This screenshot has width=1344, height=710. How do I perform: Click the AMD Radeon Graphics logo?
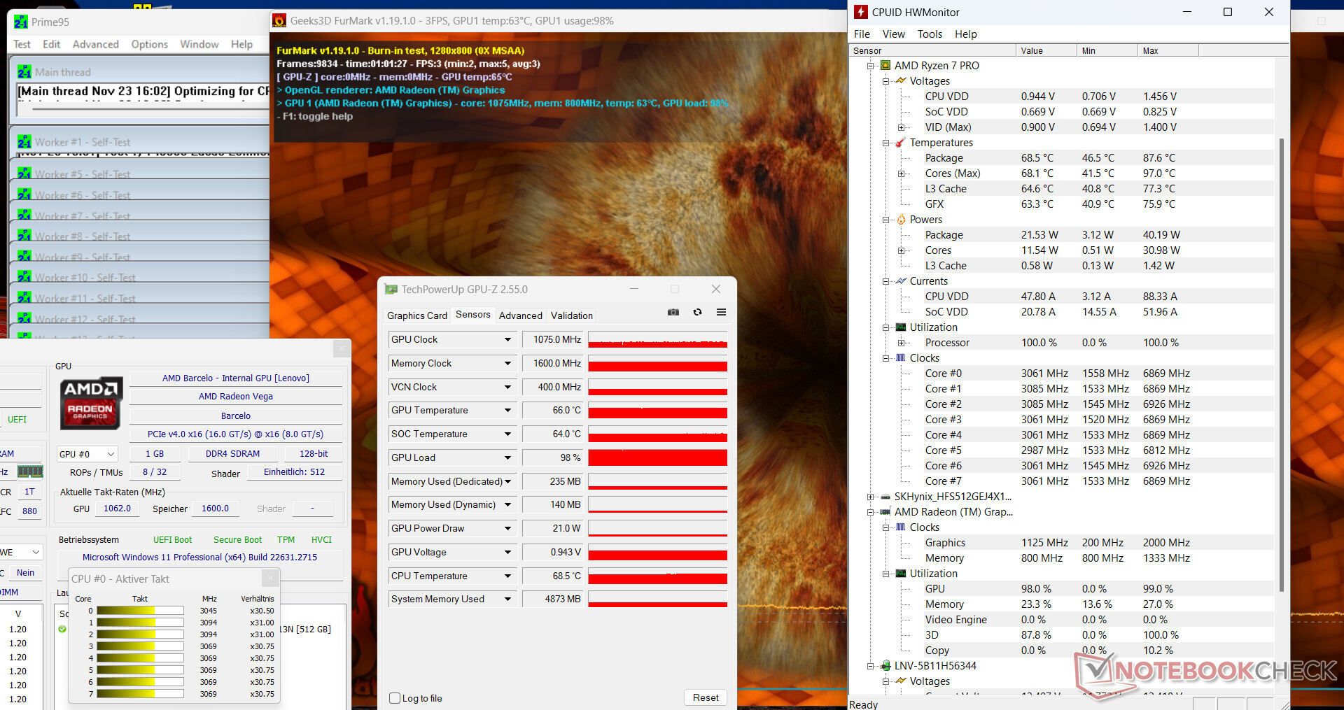[x=91, y=402]
